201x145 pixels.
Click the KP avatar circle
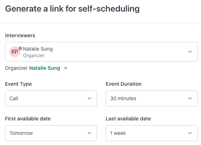pyautogui.click(x=15, y=52)
